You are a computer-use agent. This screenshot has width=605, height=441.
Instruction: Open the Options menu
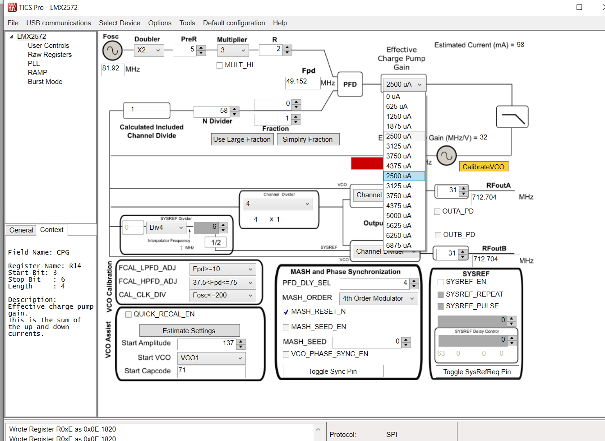tap(160, 23)
